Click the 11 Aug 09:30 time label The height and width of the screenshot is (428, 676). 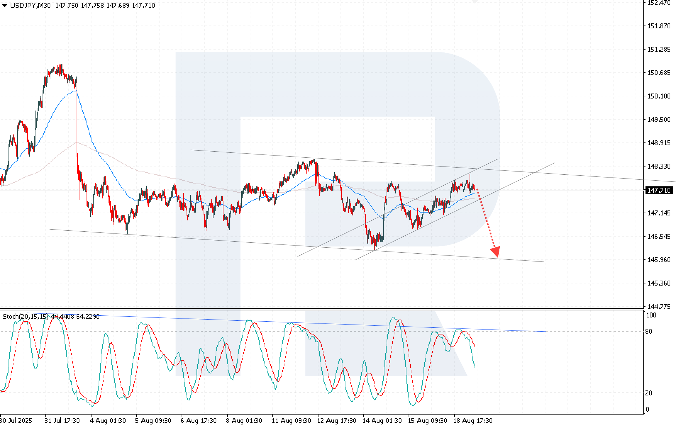coord(291,421)
